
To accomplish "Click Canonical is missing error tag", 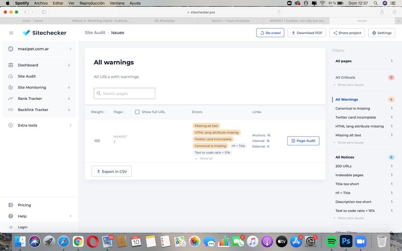I will point(210,146).
